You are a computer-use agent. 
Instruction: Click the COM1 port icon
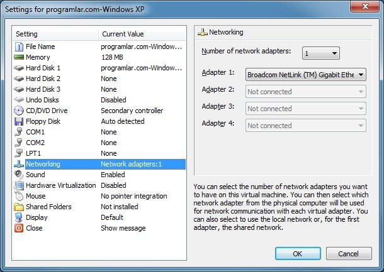19,132
